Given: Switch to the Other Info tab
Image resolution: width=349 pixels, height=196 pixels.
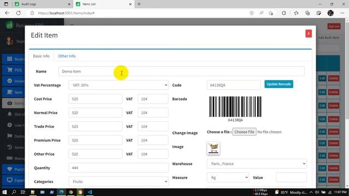Looking at the screenshot, I should point(67,56).
